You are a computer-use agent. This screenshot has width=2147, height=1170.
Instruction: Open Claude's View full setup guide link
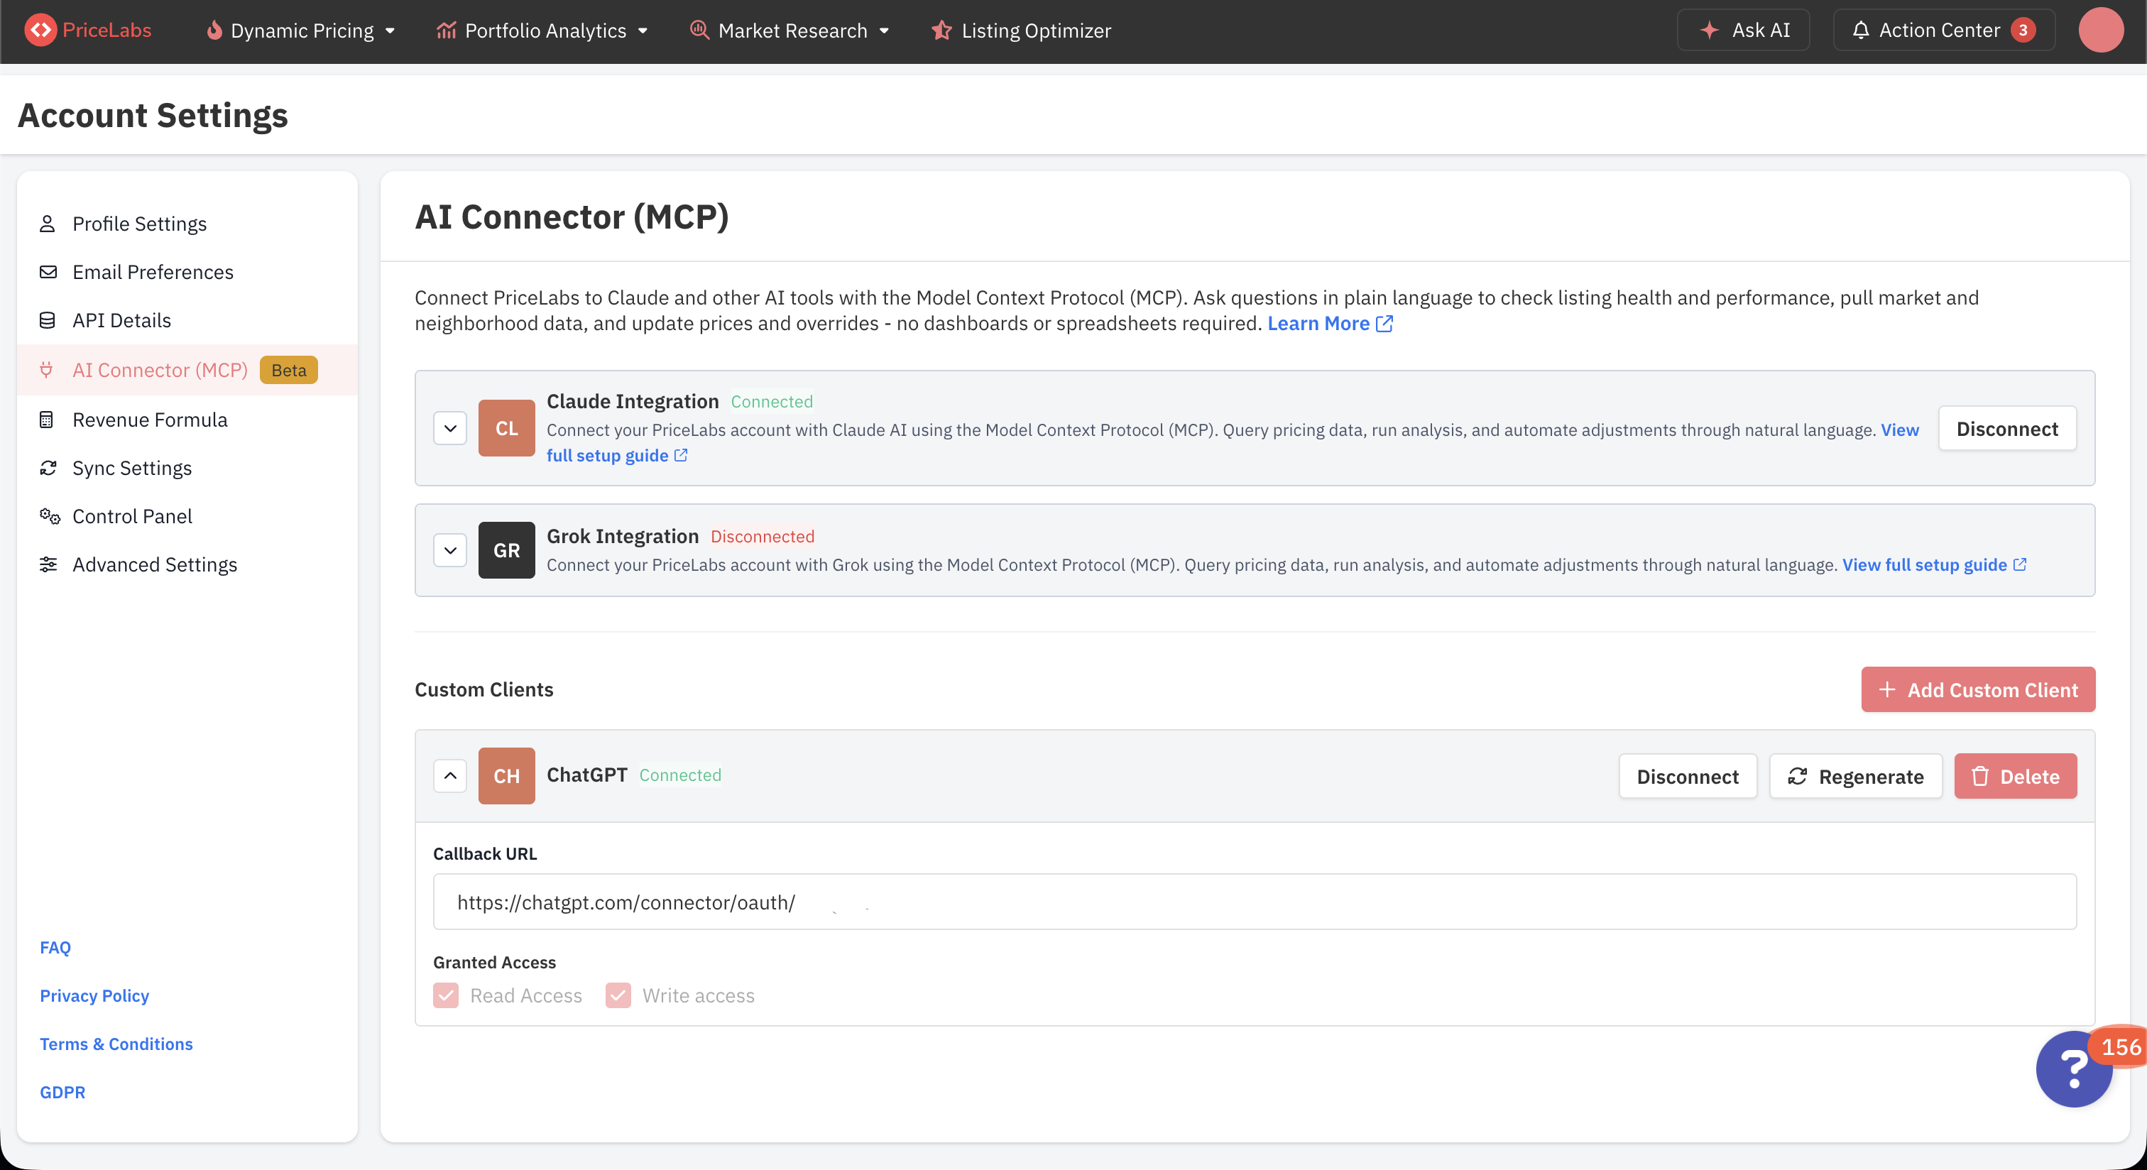[617, 455]
